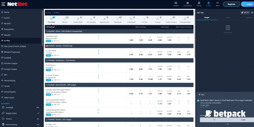Pick over 1.5 goals at 1.80
Screen dimensions: 254x127
pyautogui.click(x=160, y=92)
